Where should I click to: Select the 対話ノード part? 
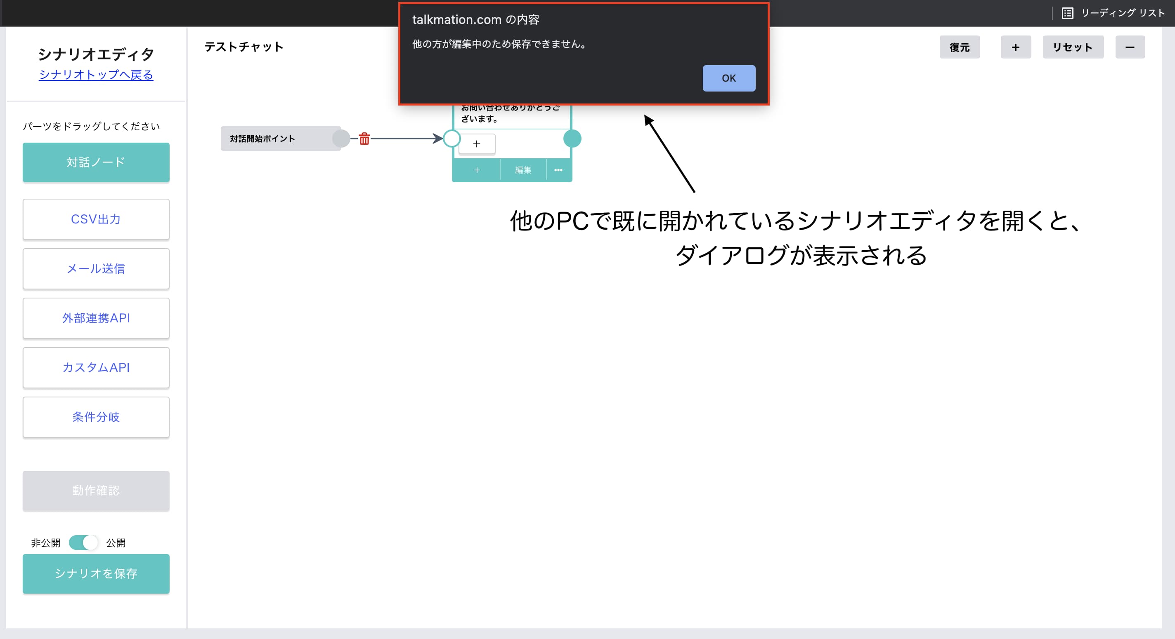(96, 162)
